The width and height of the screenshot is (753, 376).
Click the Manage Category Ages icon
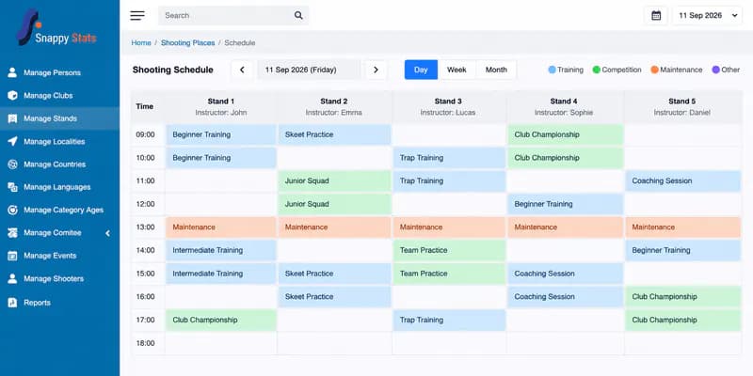[x=12, y=210]
